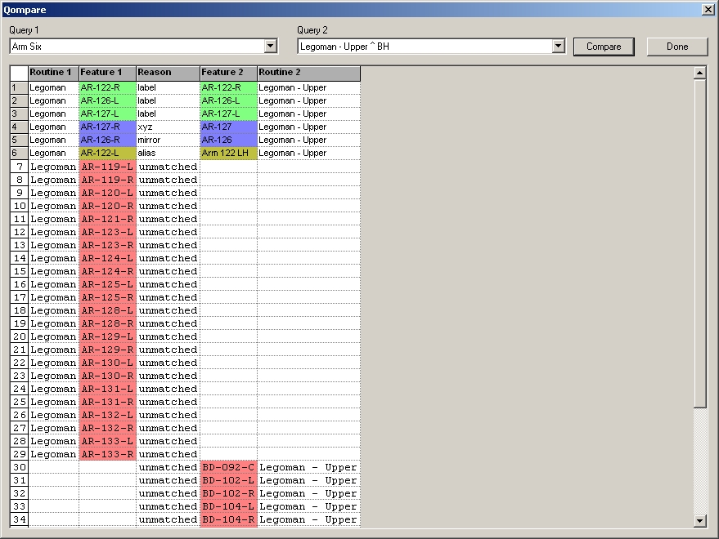Click the scrollbar up arrow
The height and width of the screenshot is (539, 719).
click(699, 73)
